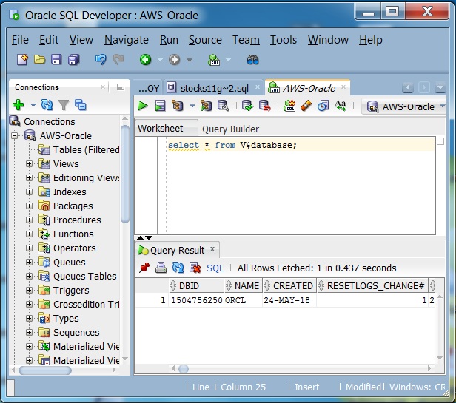Collapse the AWS-Oracle connection node
The image size is (456, 403).
(x=15, y=136)
